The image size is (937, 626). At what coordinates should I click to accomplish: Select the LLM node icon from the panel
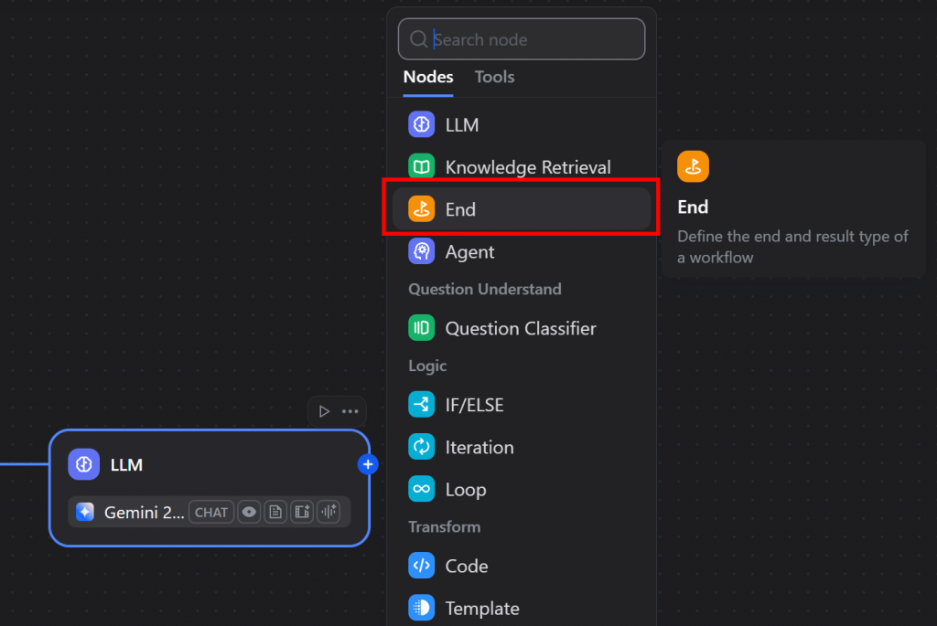click(x=421, y=124)
